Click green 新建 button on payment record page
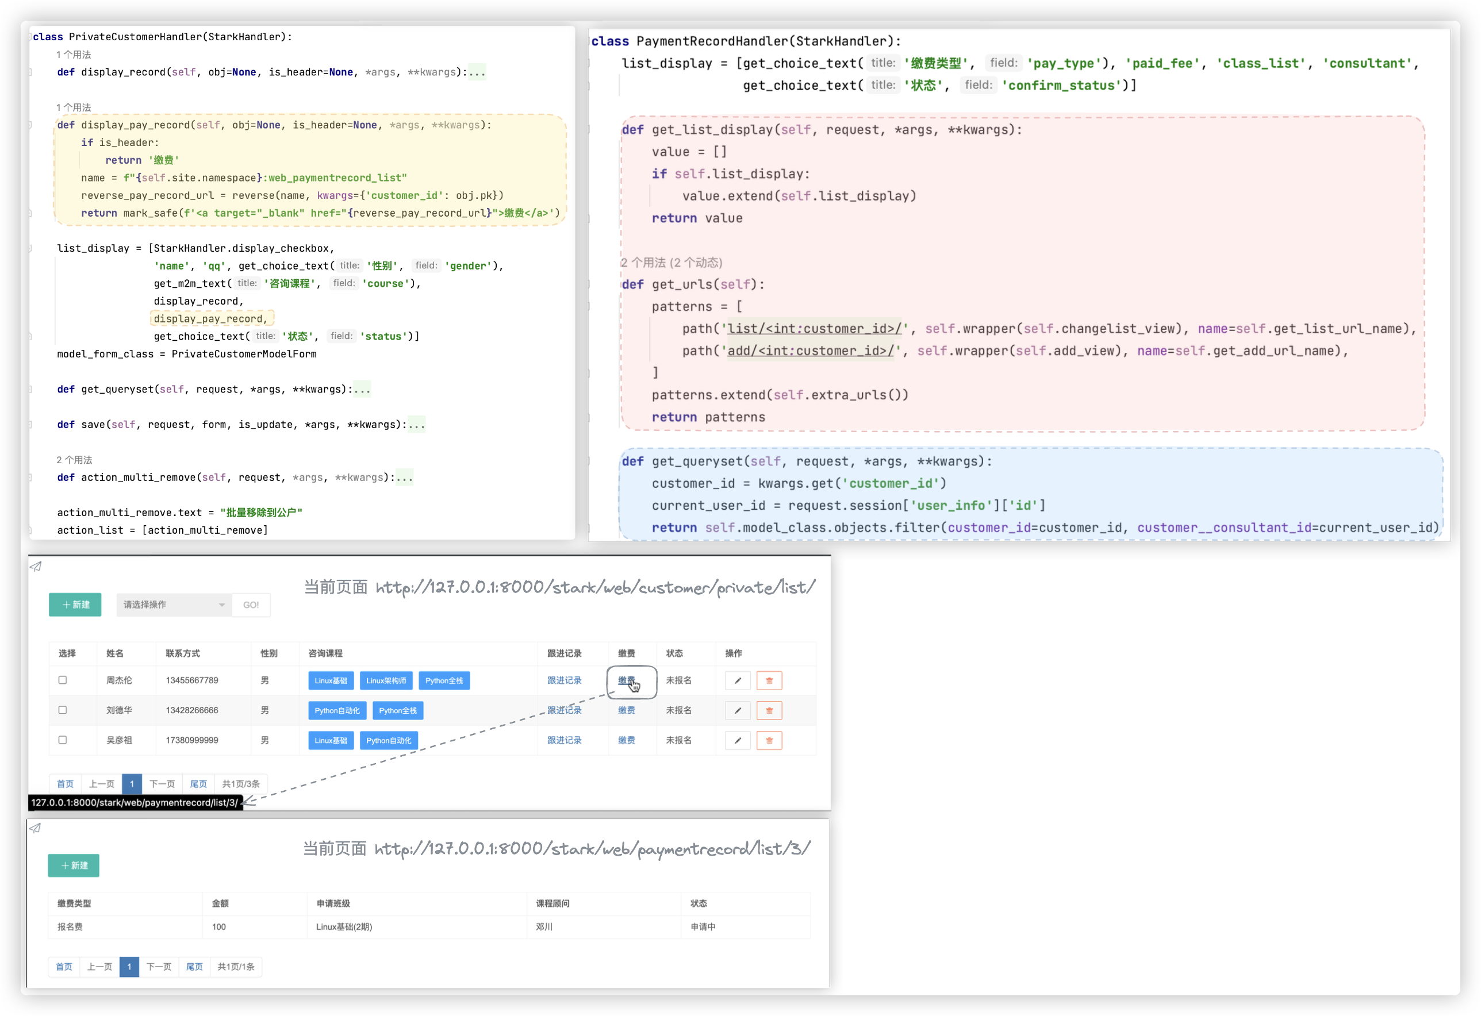 tap(74, 865)
